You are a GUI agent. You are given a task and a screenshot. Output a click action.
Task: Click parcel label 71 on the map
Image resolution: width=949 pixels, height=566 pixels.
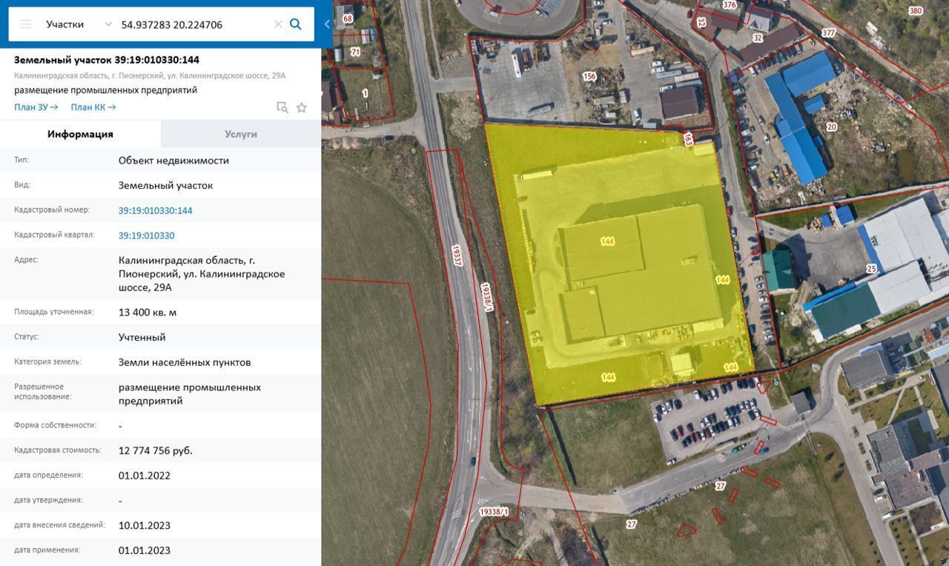pos(355,52)
